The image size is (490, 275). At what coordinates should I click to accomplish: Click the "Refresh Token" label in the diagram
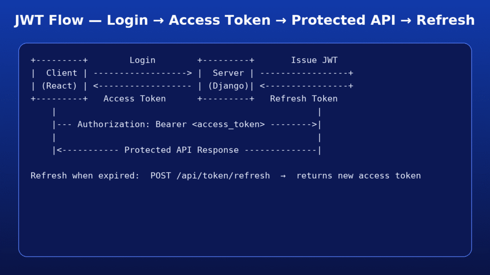click(x=303, y=99)
